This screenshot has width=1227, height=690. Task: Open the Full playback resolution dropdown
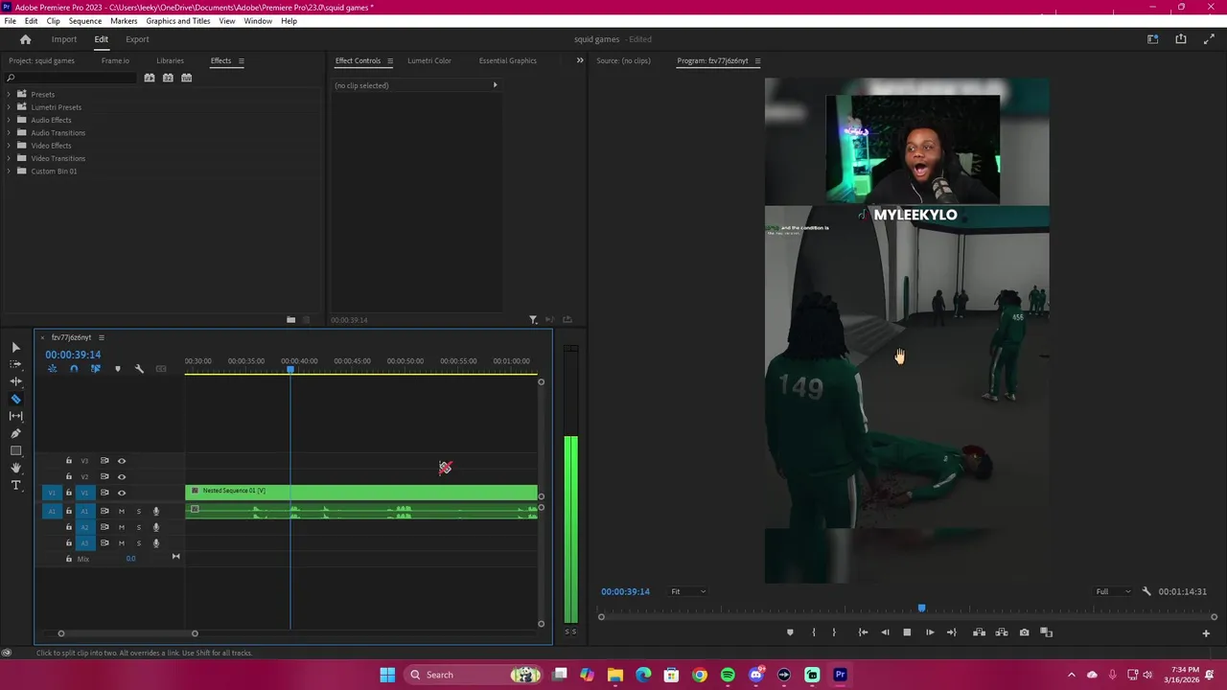1113,591
